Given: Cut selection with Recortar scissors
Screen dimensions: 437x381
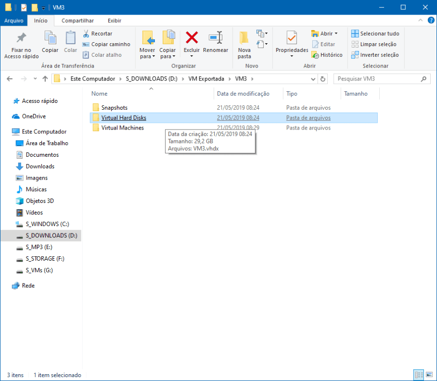Looking at the screenshot, I should (x=98, y=33).
